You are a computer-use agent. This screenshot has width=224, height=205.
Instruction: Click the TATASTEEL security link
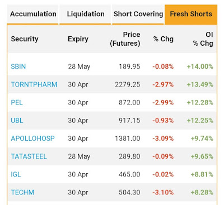tap(29, 156)
